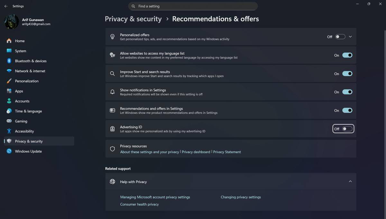
Task: Disable Improve Start and search results
Action: (x=347, y=74)
